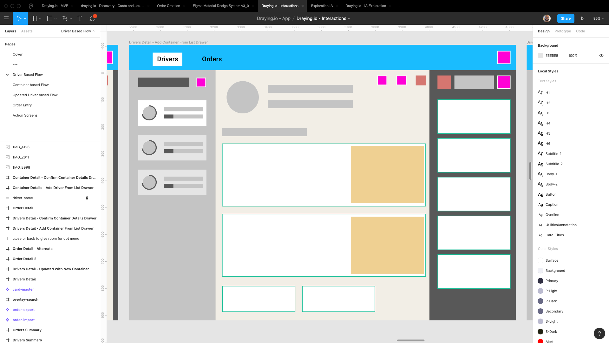The width and height of the screenshot is (609, 343).
Task: Select the Move tool in toolbar
Action: [x=19, y=18]
